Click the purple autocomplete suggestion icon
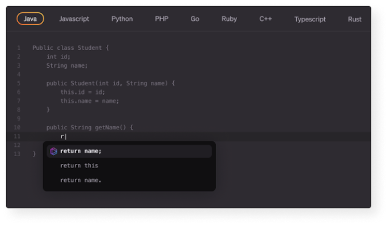Screen dimensions: 389x226 click(53, 151)
